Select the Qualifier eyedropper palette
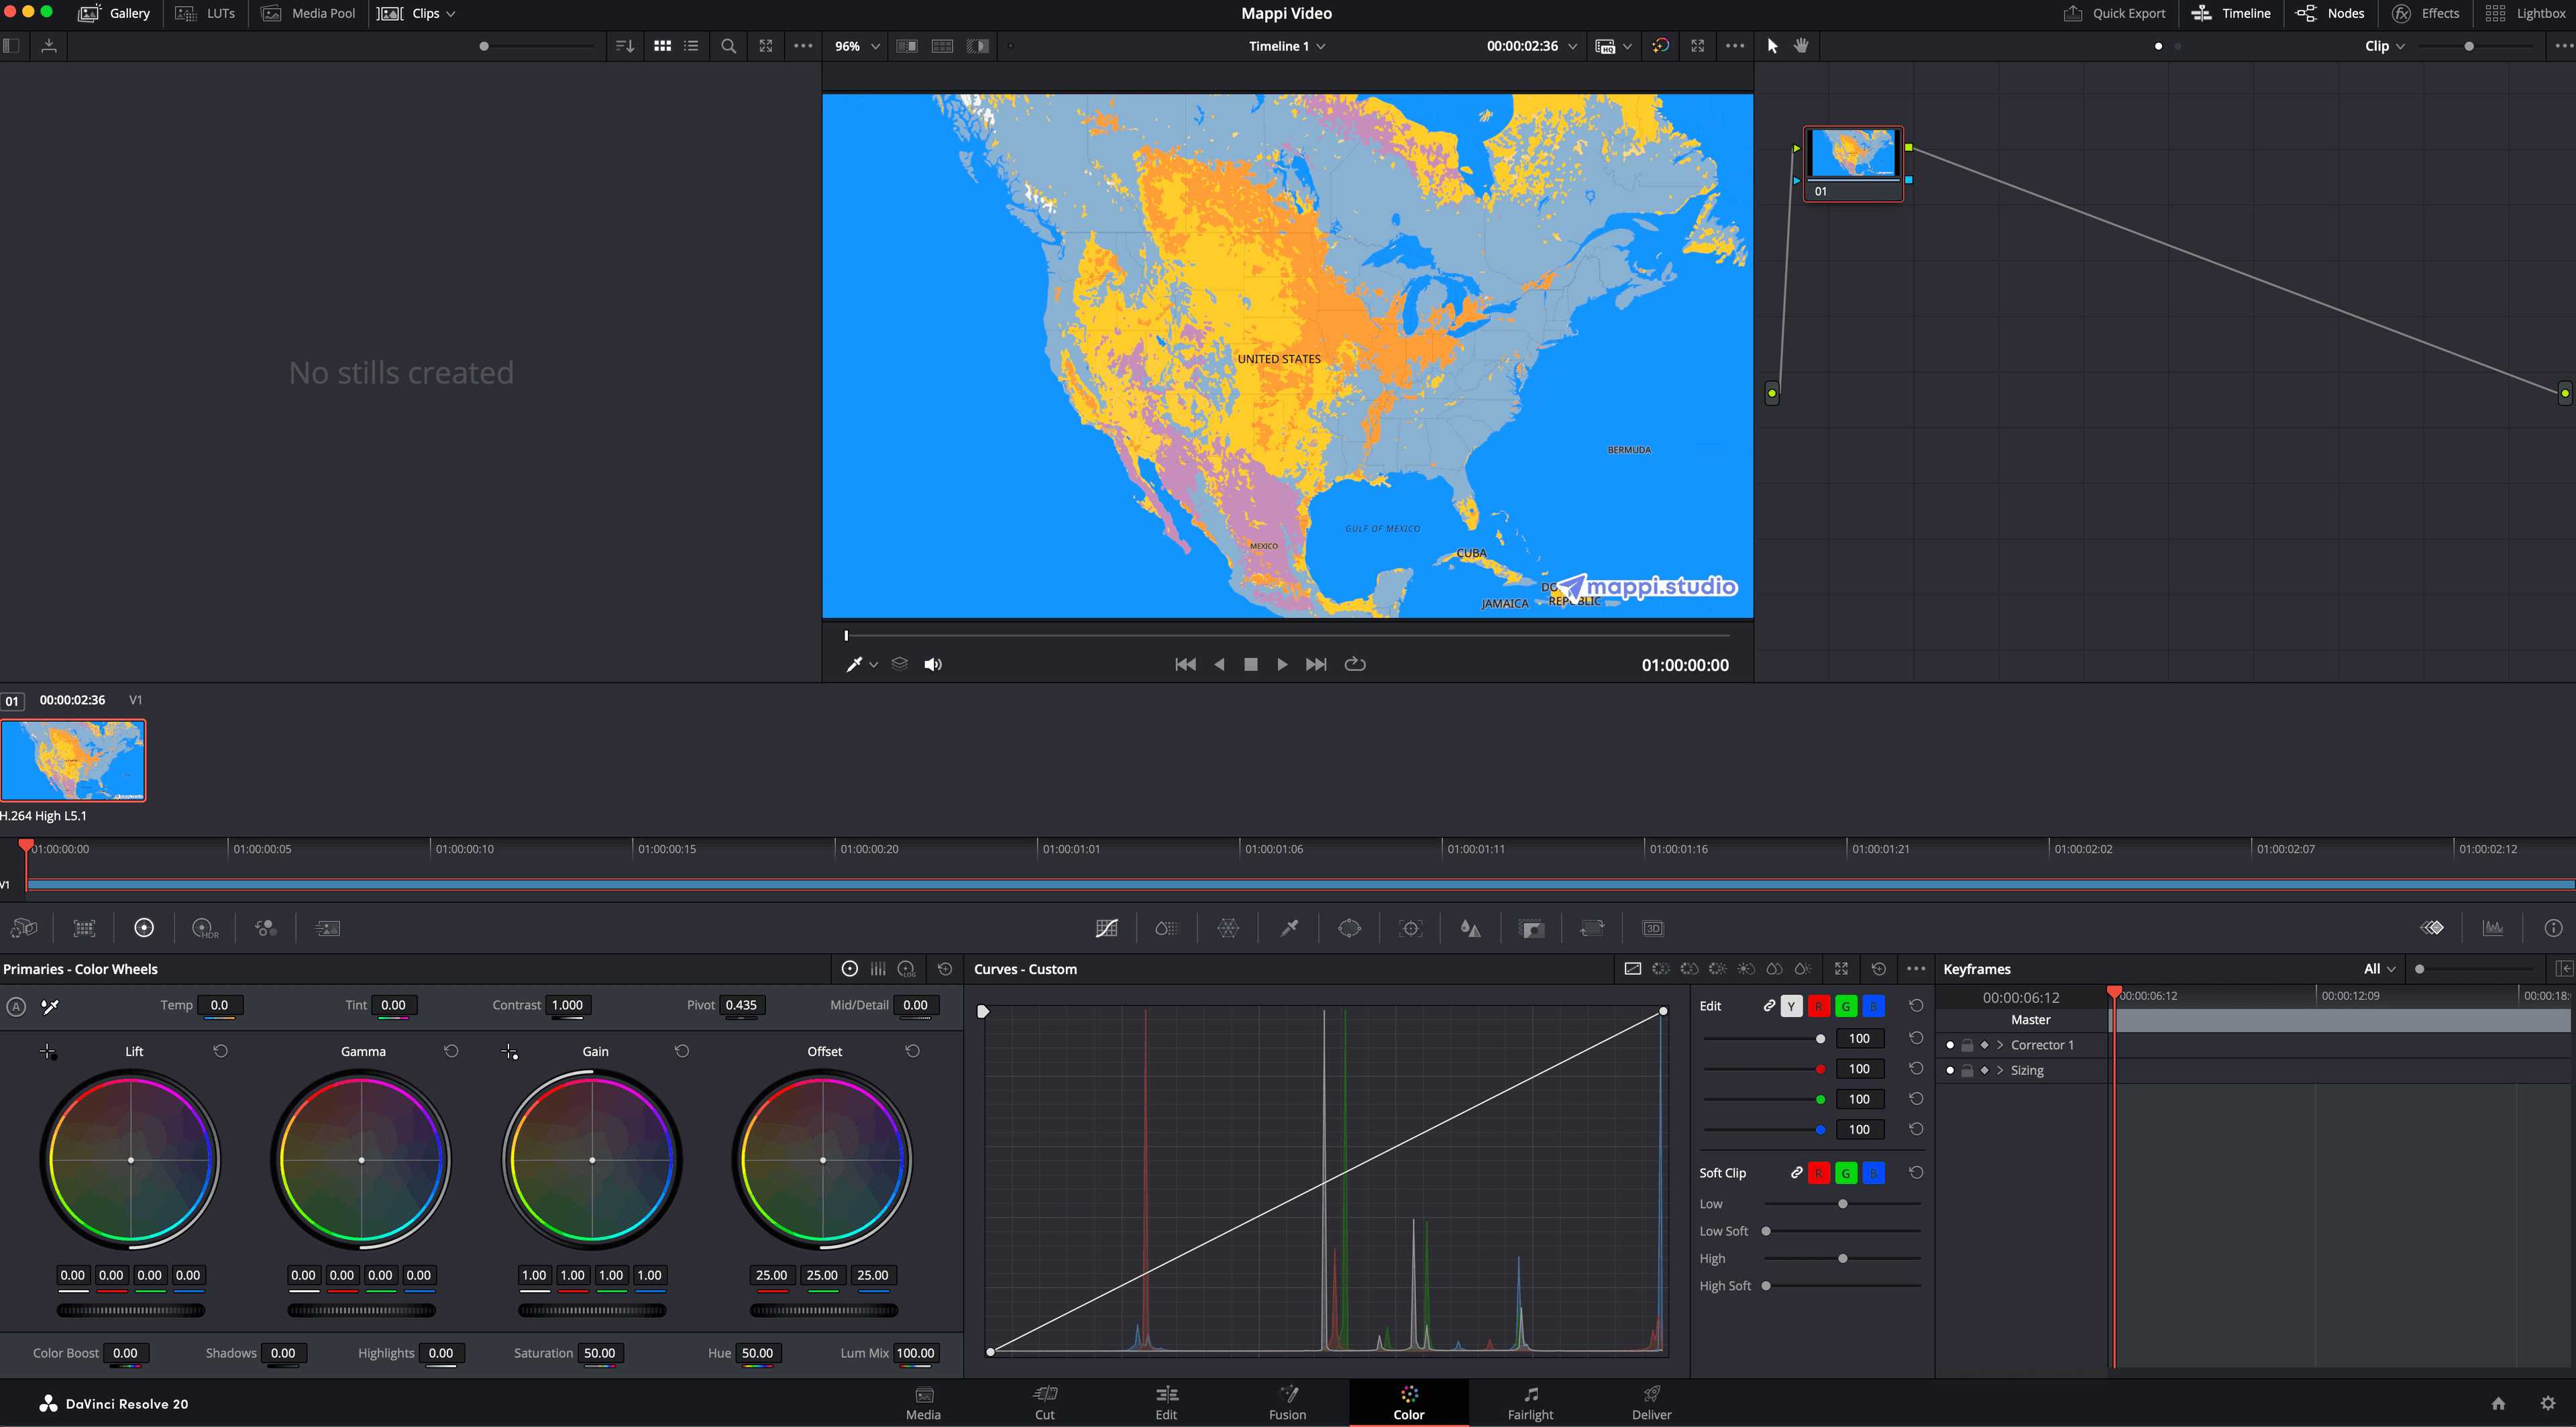2576x1427 pixels. click(1289, 928)
